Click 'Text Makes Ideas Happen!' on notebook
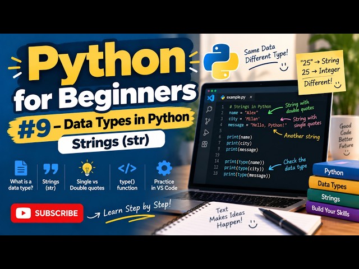Viewport: 359px width, 269px height. click(x=227, y=217)
